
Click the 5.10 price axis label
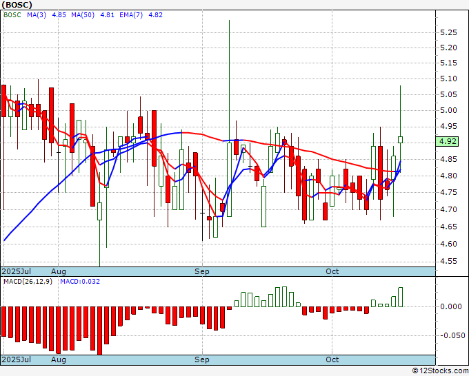(449, 79)
